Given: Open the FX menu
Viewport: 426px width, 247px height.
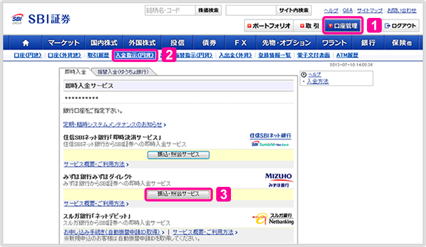Looking at the screenshot, I should click(x=241, y=42).
